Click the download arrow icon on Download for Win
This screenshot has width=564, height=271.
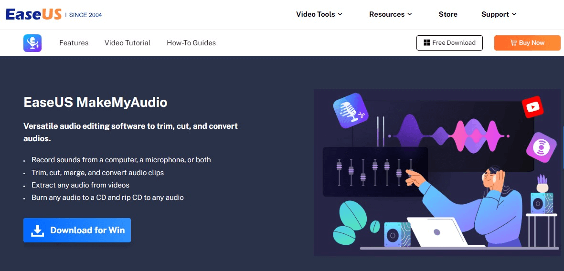pos(37,230)
